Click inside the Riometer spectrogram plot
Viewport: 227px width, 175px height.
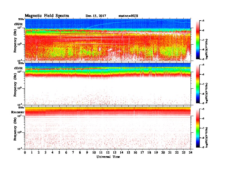click(x=108, y=128)
